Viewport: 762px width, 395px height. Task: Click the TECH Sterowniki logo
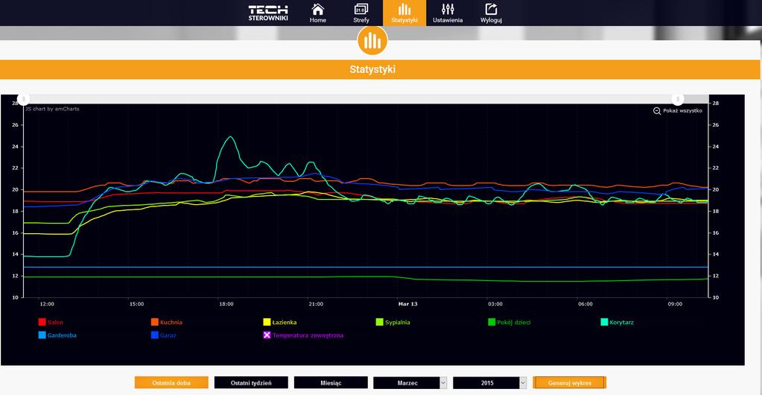(268, 13)
